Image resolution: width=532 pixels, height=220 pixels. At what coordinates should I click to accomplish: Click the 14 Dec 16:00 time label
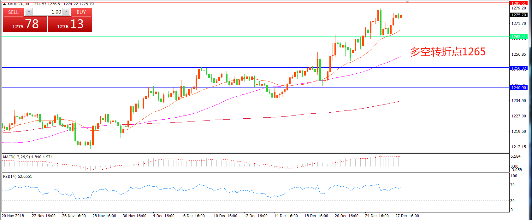coord(286,216)
